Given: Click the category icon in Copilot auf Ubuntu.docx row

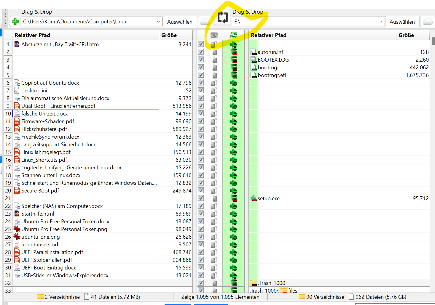Looking at the screenshot, I should click(214, 83).
